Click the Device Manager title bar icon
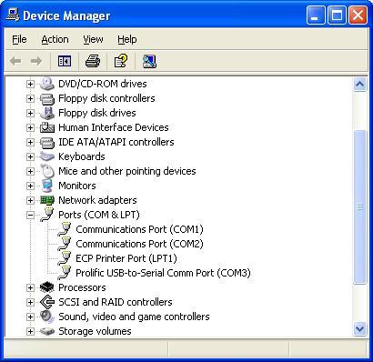This screenshot has height=362, width=373. [13, 15]
